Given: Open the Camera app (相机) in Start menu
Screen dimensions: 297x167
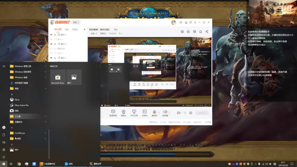Looking at the screenshot, I should (28, 111).
